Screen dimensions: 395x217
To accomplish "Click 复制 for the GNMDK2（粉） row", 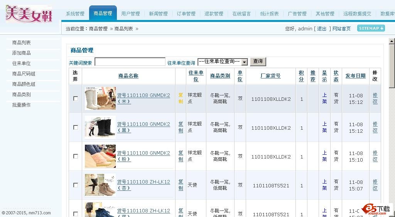I will [x=181, y=156].
